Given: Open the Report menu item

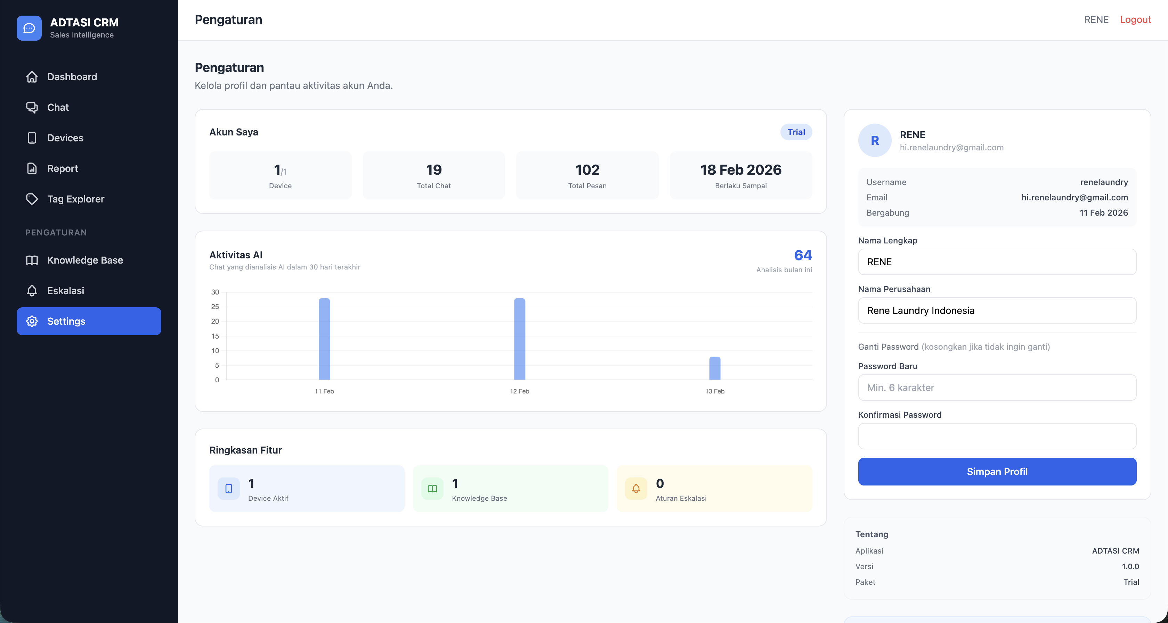Looking at the screenshot, I should pos(63,168).
